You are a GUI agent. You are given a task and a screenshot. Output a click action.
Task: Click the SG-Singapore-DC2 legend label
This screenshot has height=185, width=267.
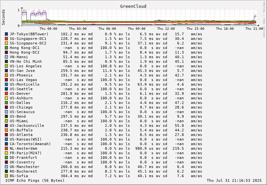click(28, 43)
